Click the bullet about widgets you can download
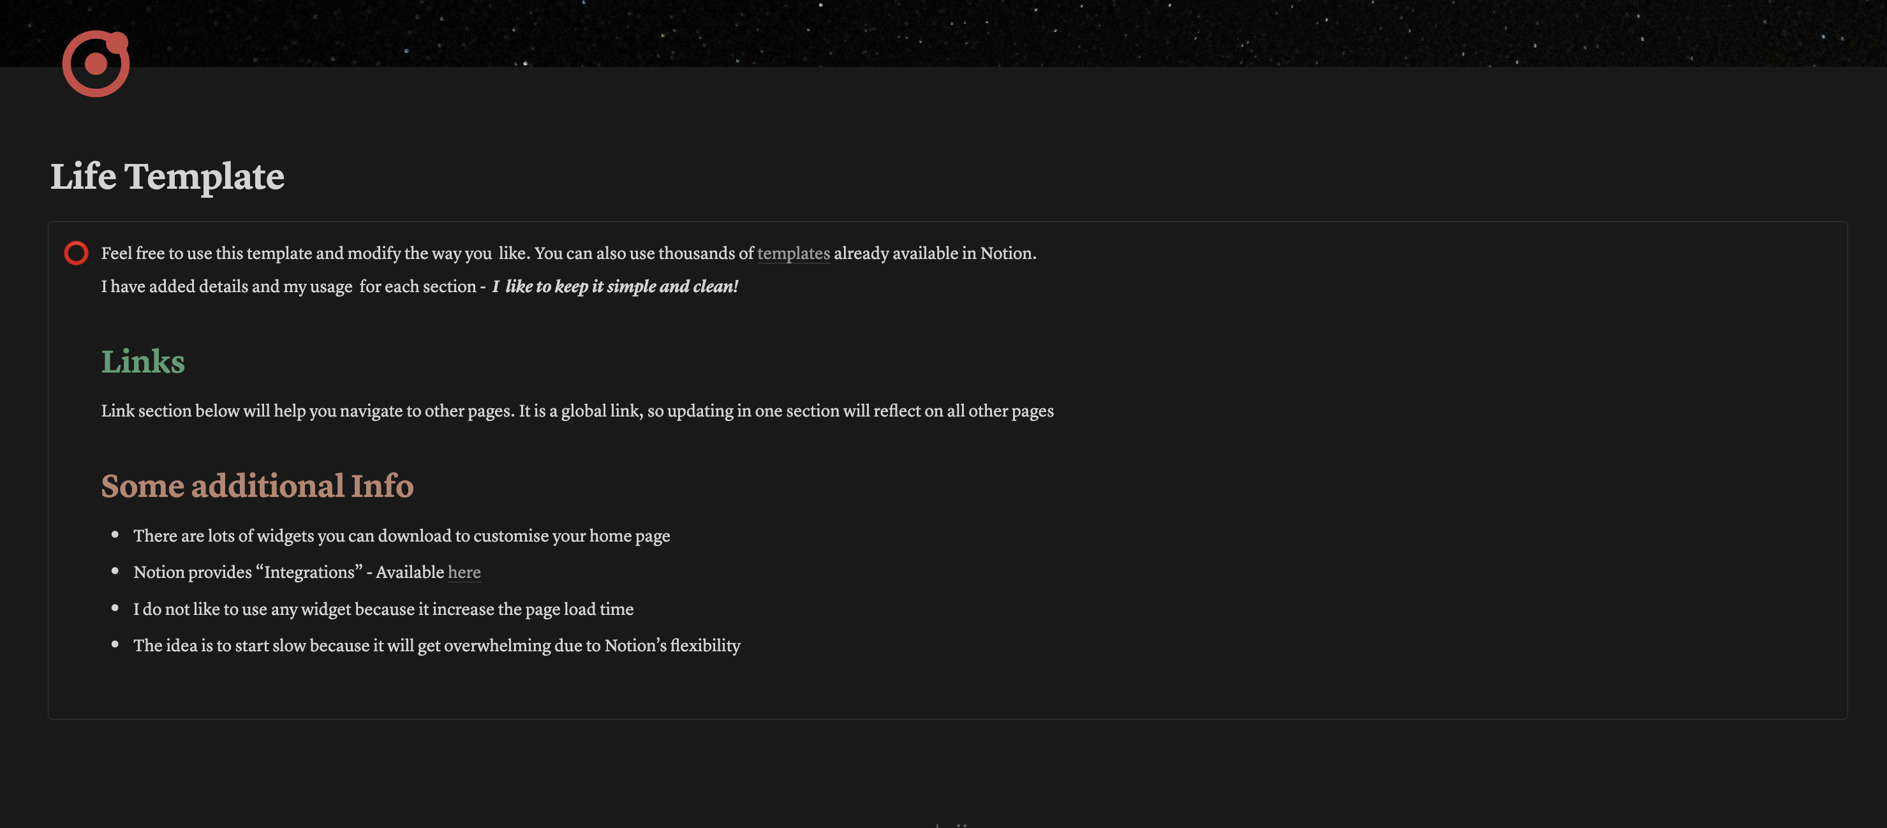 pyautogui.click(x=401, y=536)
